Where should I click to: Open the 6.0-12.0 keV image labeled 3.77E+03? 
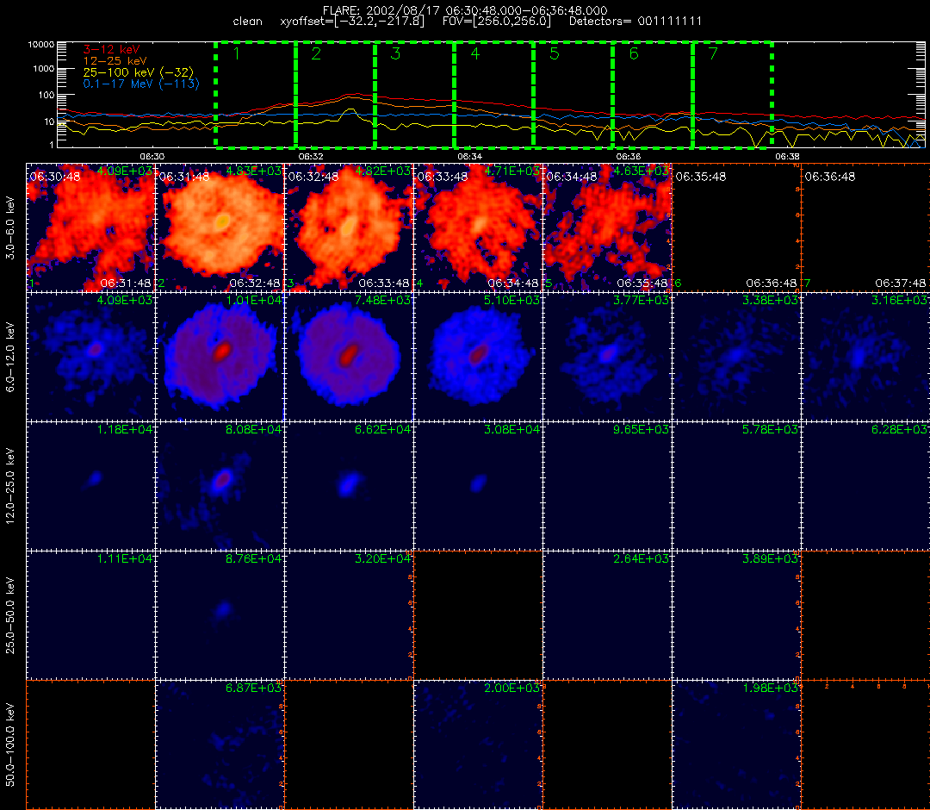point(608,357)
